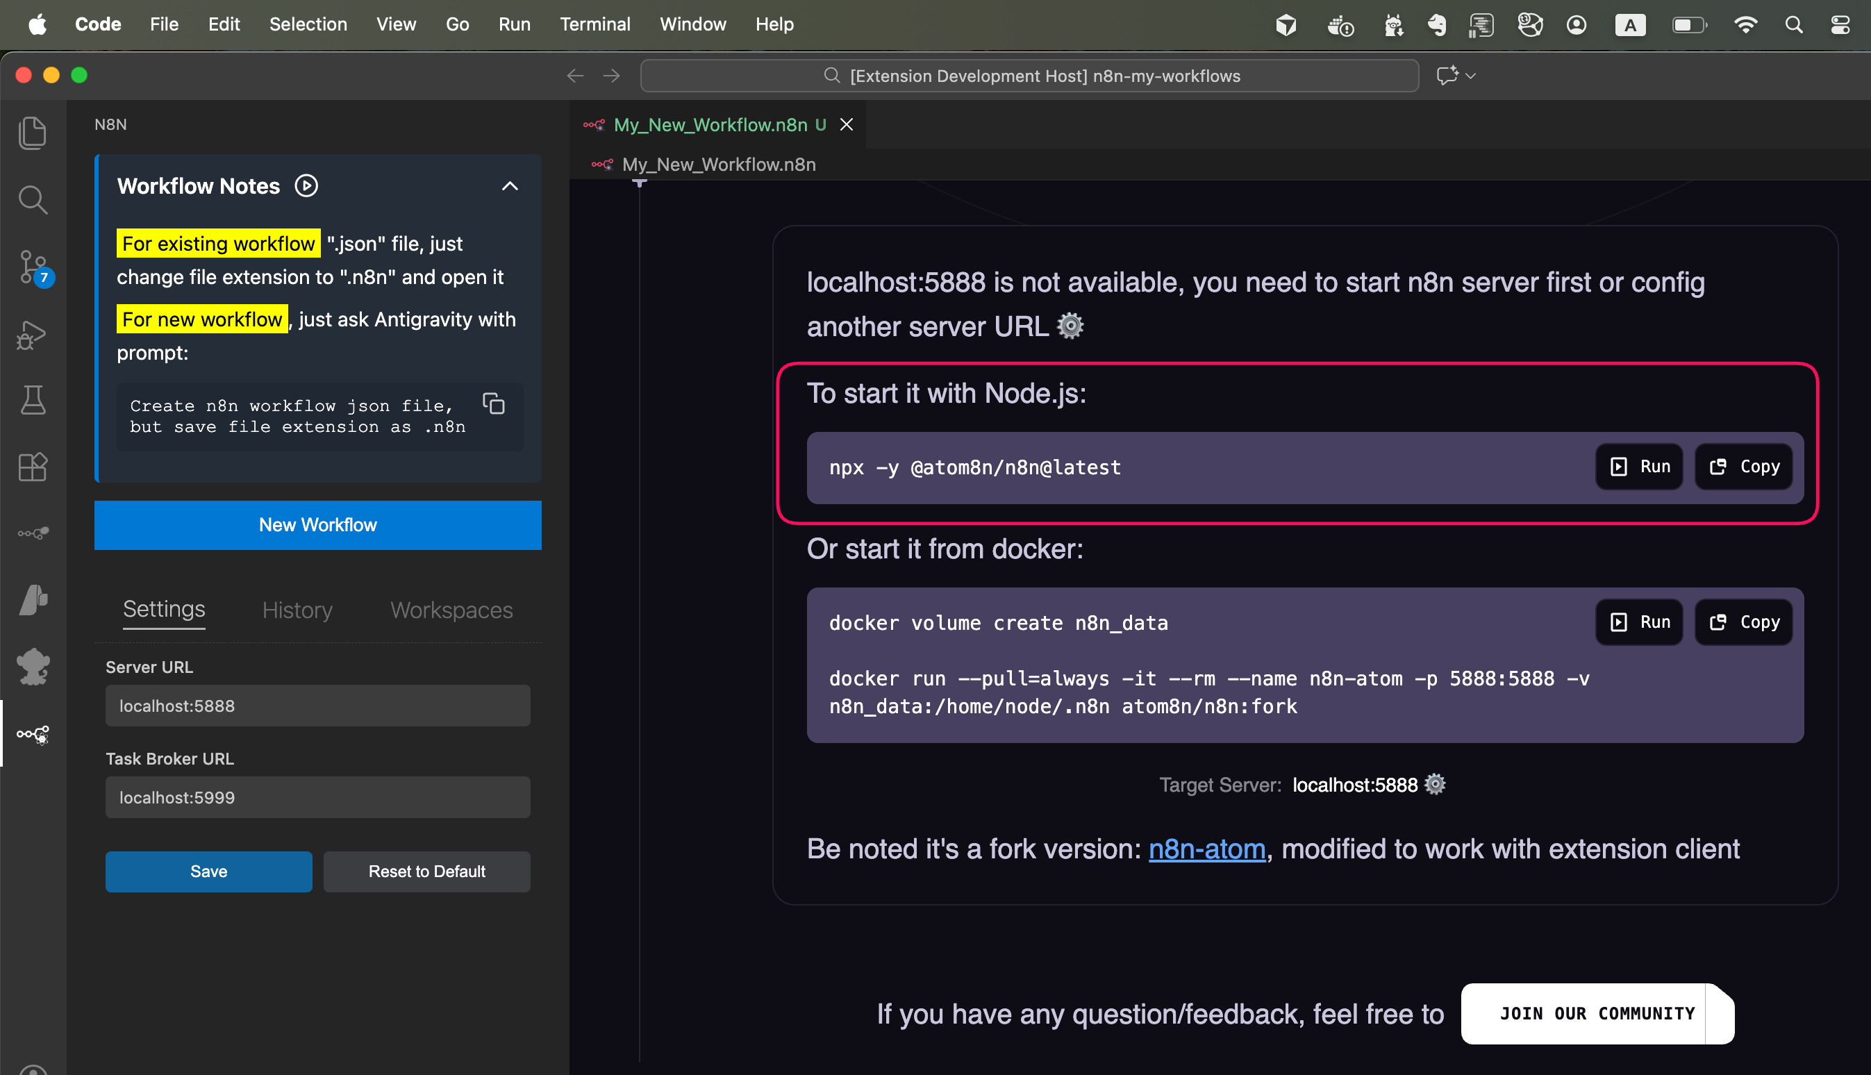Open the Terminal menu

pyautogui.click(x=595, y=24)
